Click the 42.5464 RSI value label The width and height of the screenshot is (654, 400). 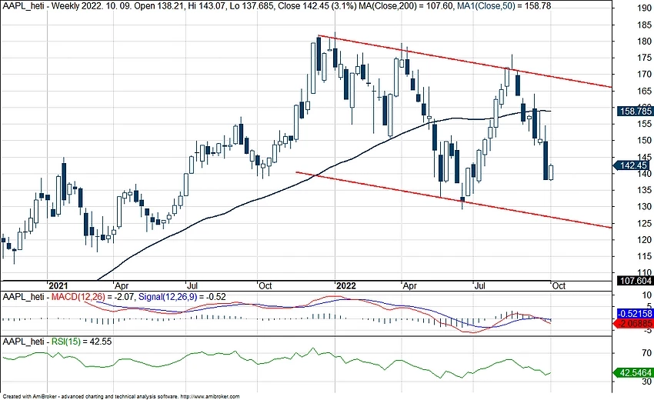(x=634, y=373)
